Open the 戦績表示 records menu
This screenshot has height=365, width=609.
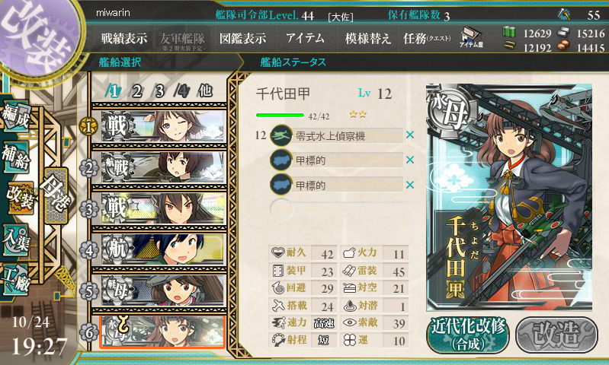click(x=124, y=38)
